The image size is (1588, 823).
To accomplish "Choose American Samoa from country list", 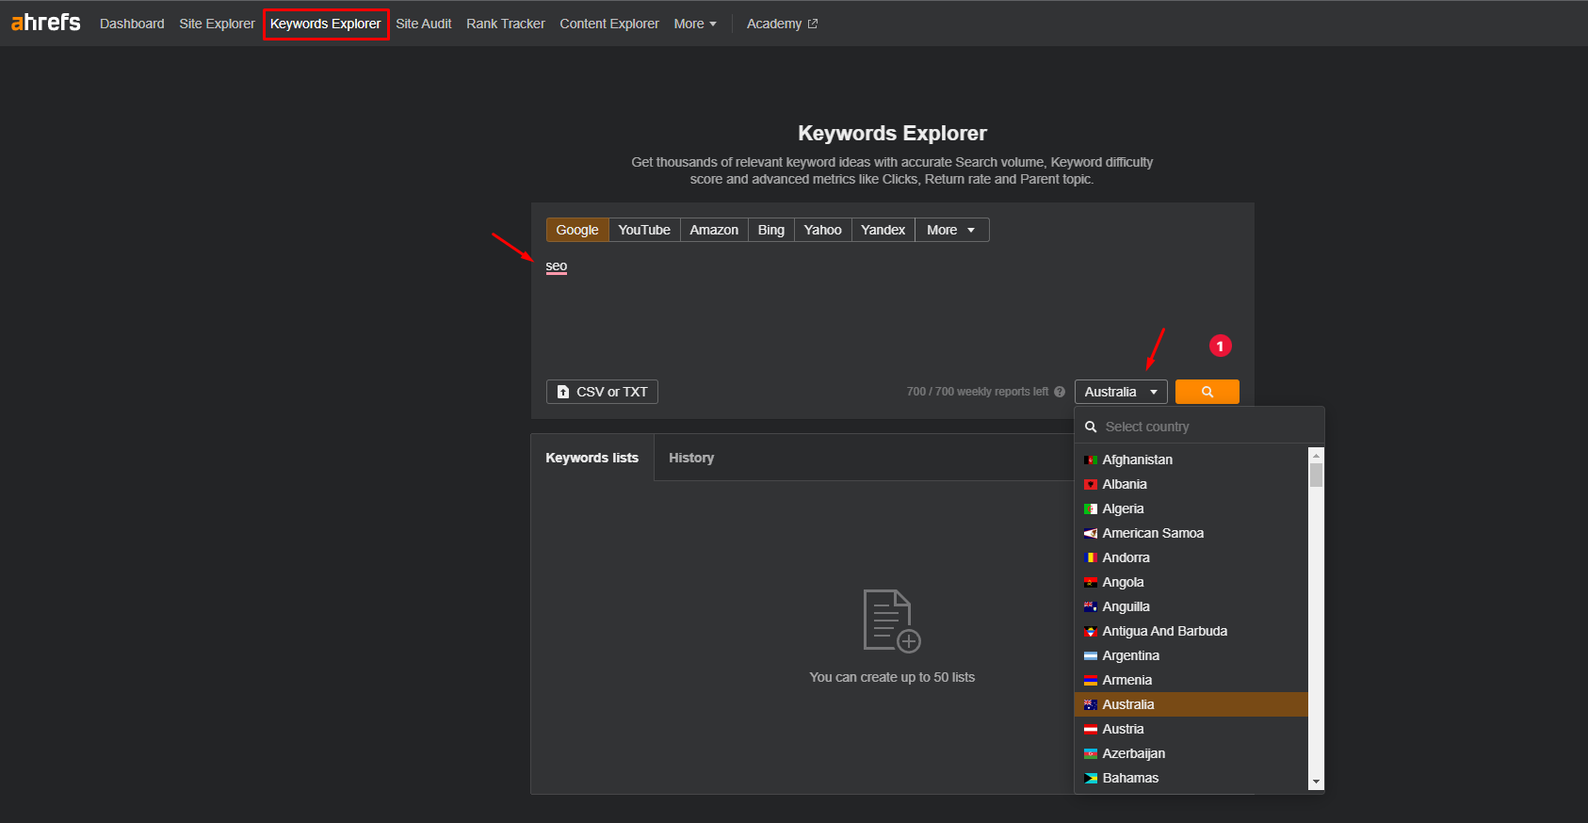I will point(1191,533).
